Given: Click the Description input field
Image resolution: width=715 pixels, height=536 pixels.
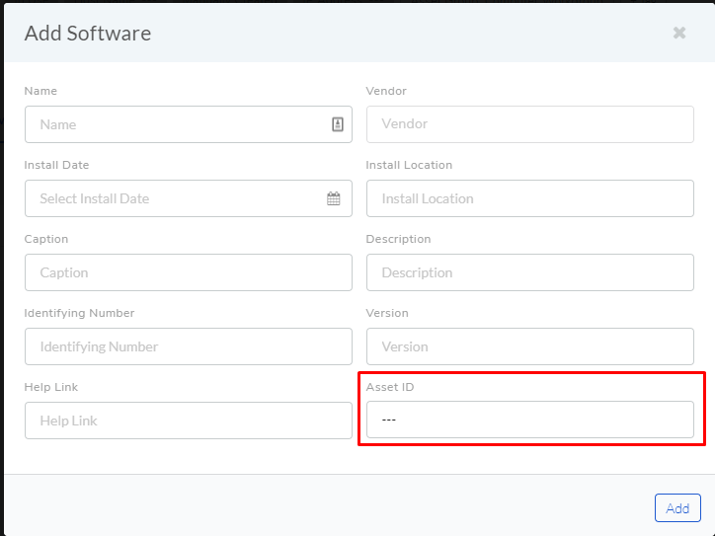Looking at the screenshot, I should 530,272.
